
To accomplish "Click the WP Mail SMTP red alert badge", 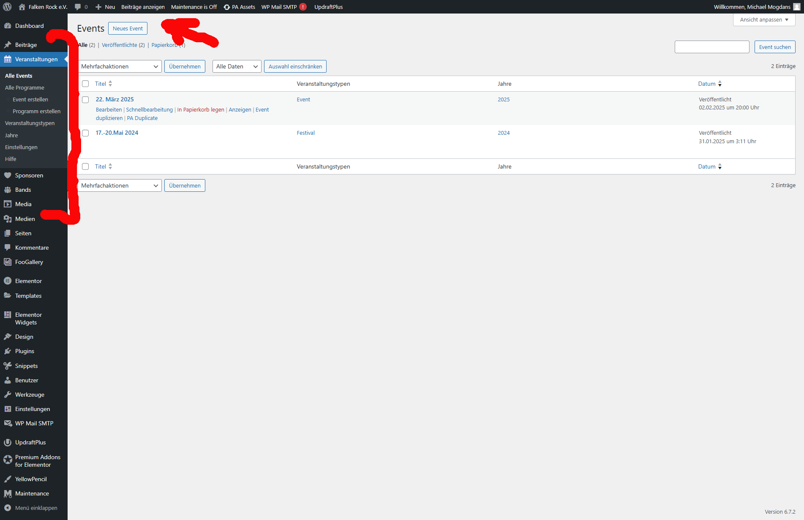I will (x=303, y=7).
